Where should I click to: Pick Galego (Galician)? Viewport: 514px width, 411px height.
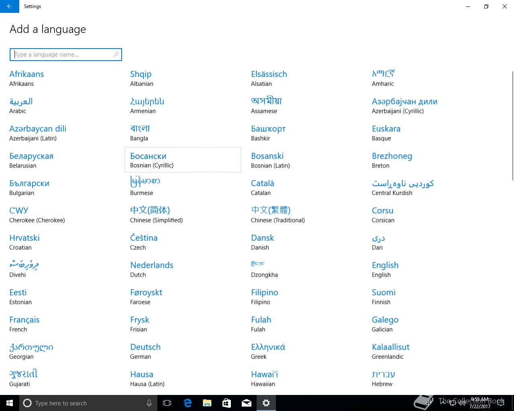point(424,324)
